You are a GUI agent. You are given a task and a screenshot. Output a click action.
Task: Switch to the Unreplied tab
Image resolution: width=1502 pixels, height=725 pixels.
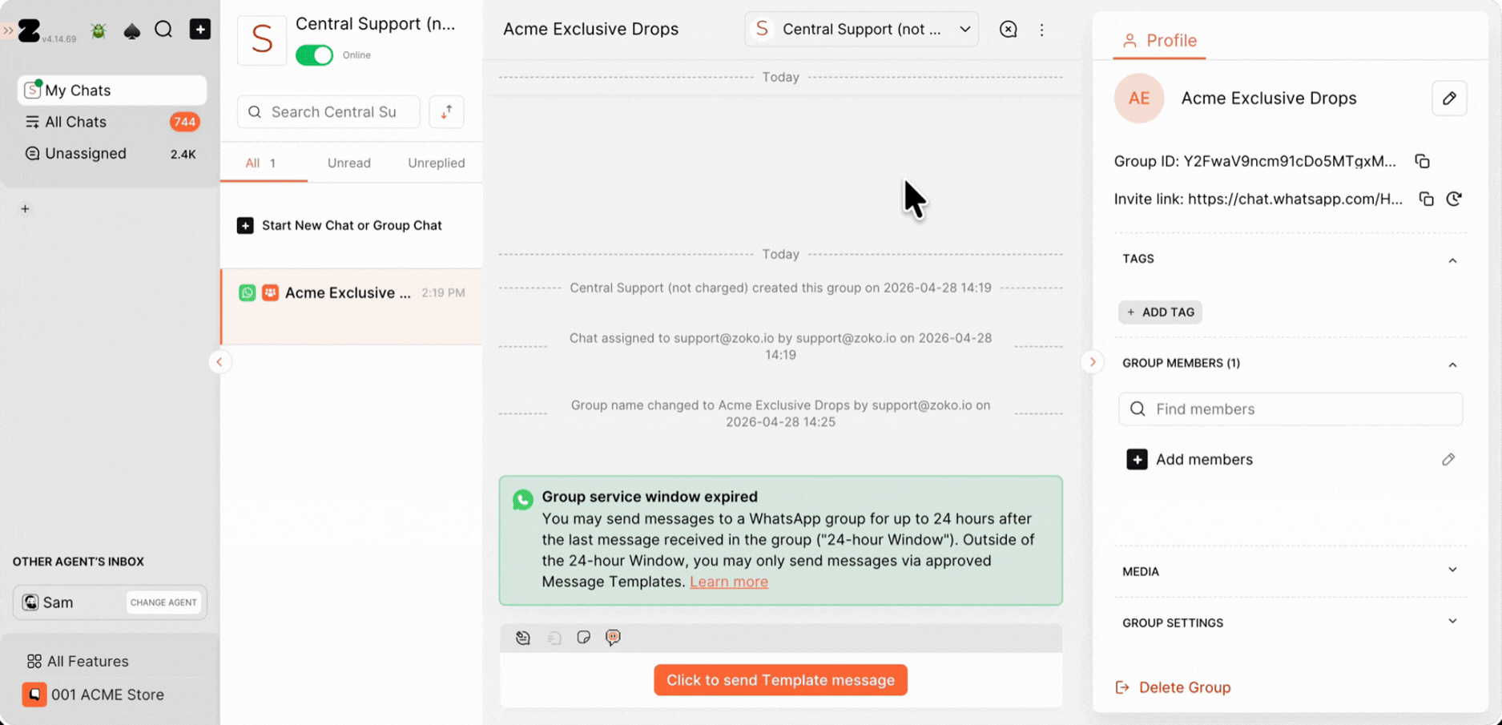(x=436, y=163)
